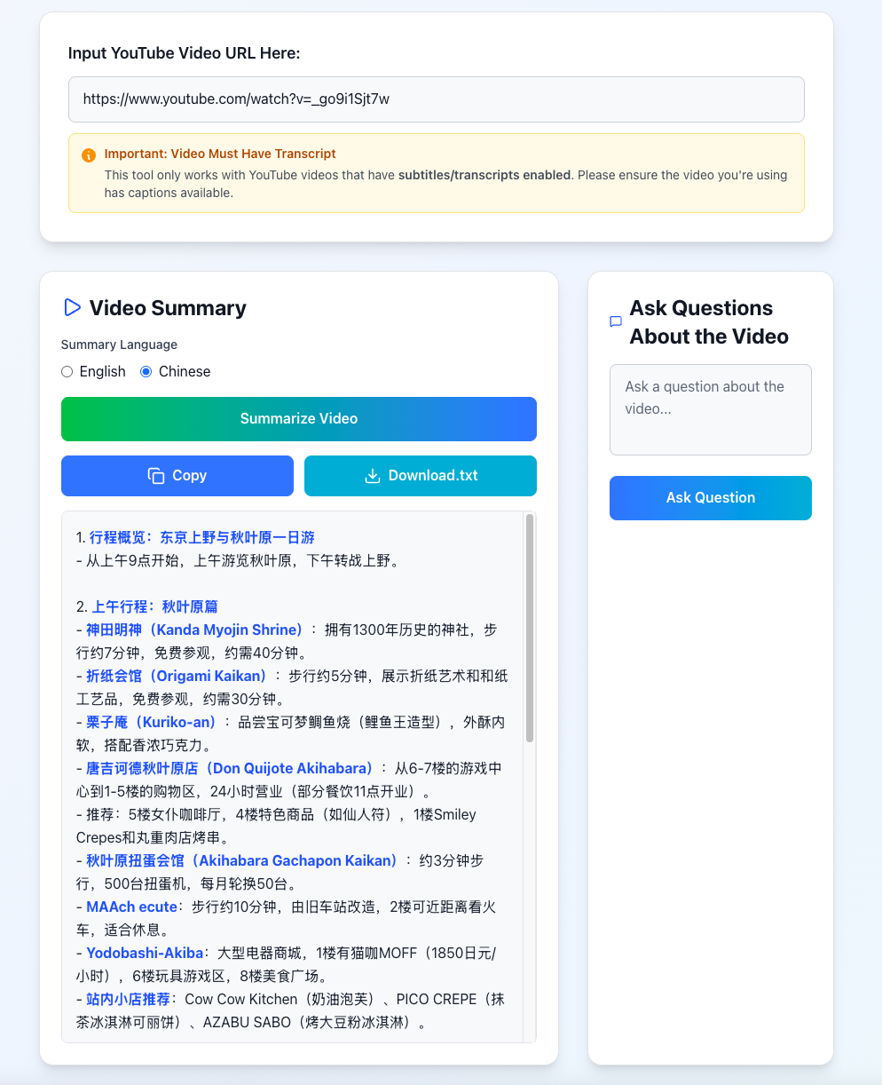Click the play icon beside Video Summary

coord(72,307)
